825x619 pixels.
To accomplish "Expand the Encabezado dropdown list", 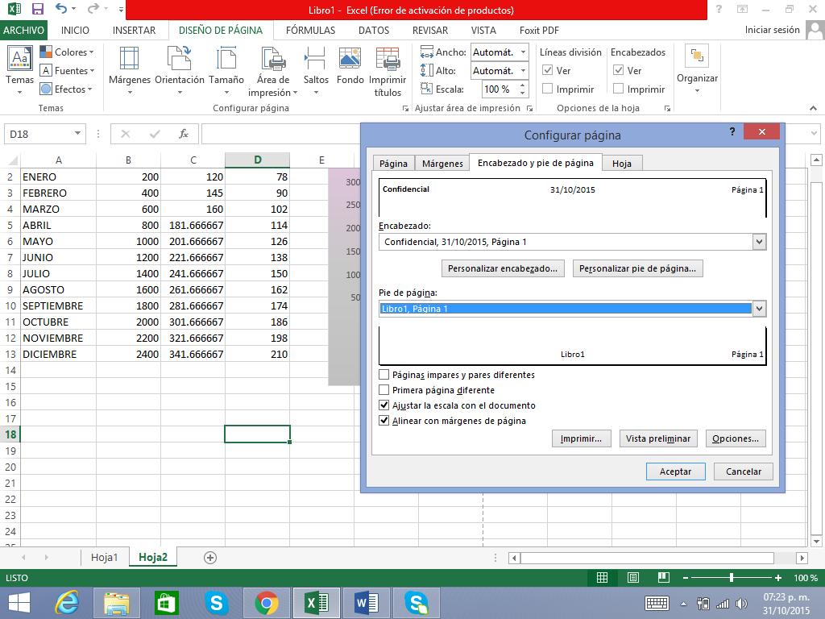I will click(758, 242).
